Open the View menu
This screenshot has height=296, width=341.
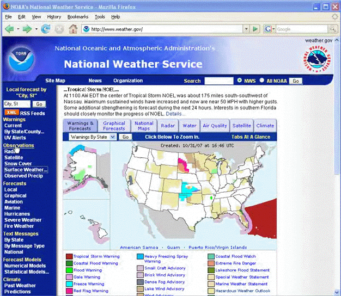(x=36, y=17)
